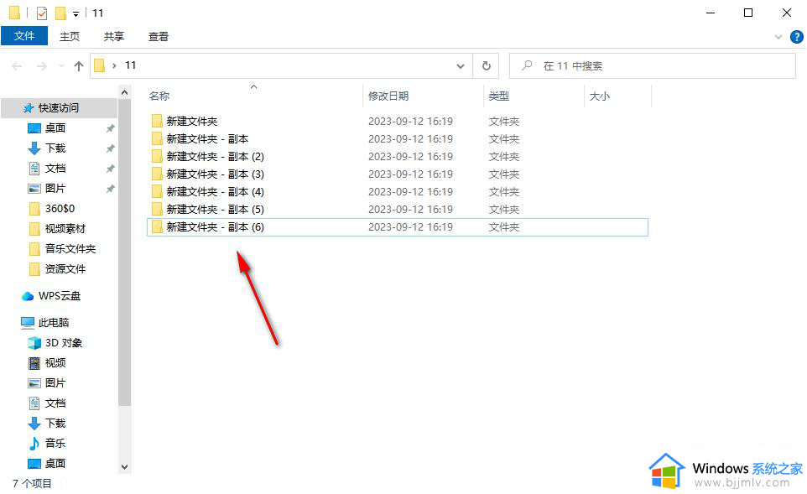This screenshot has height=494, width=807.
Task: Sort by the 类型 column header
Action: (499, 96)
